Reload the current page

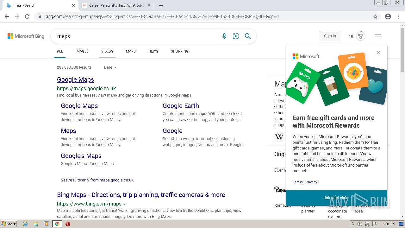click(x=27, y=16)
